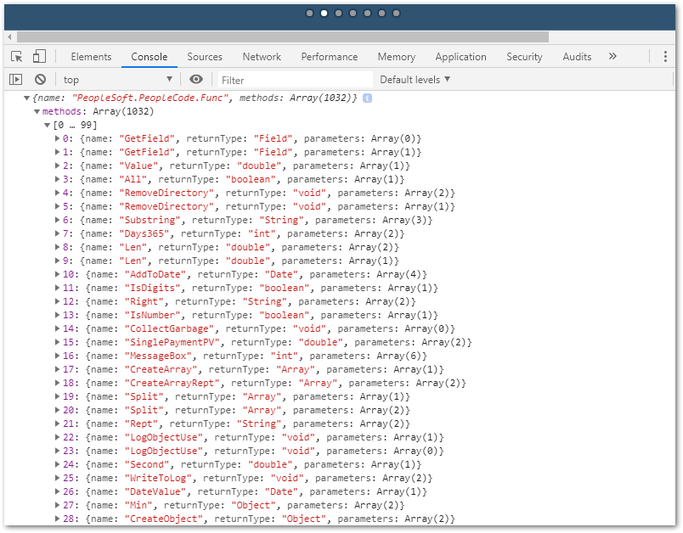This screenshot has width=683, height=533.
Task: Expand entry 14 CollectGarbage
Action: [x=57, y=328]
